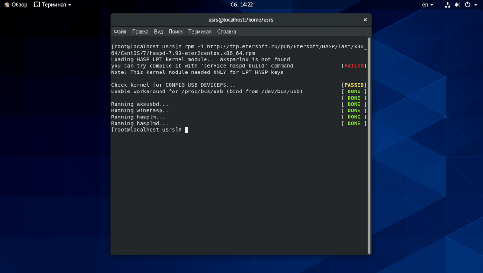Click the volume speaker icon
Screen dimensions: 483x273
(x=457, y=5)
